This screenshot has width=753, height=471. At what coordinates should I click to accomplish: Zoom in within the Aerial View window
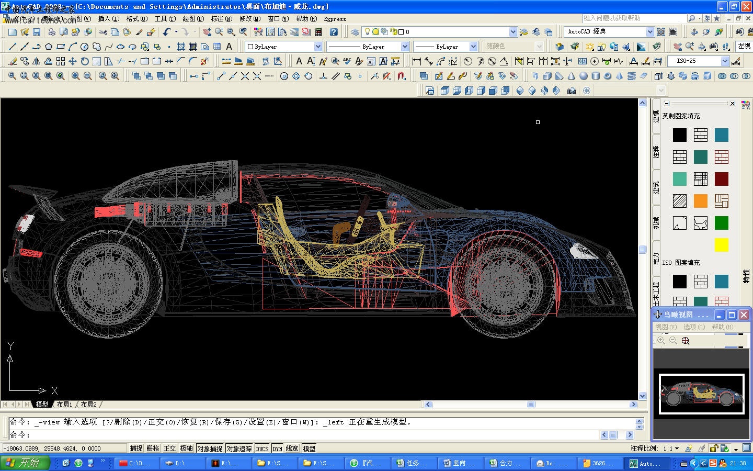coord(661,340)
